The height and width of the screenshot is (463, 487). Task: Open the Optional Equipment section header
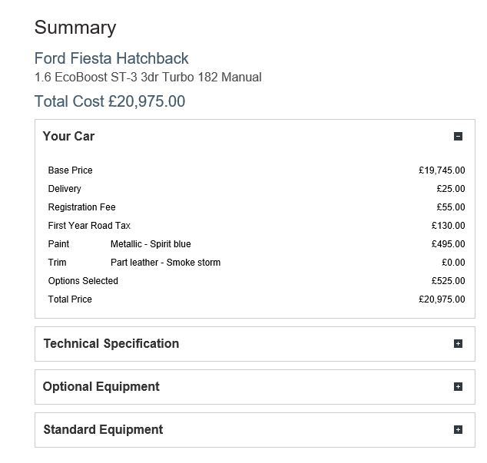(x=101, y=387)
